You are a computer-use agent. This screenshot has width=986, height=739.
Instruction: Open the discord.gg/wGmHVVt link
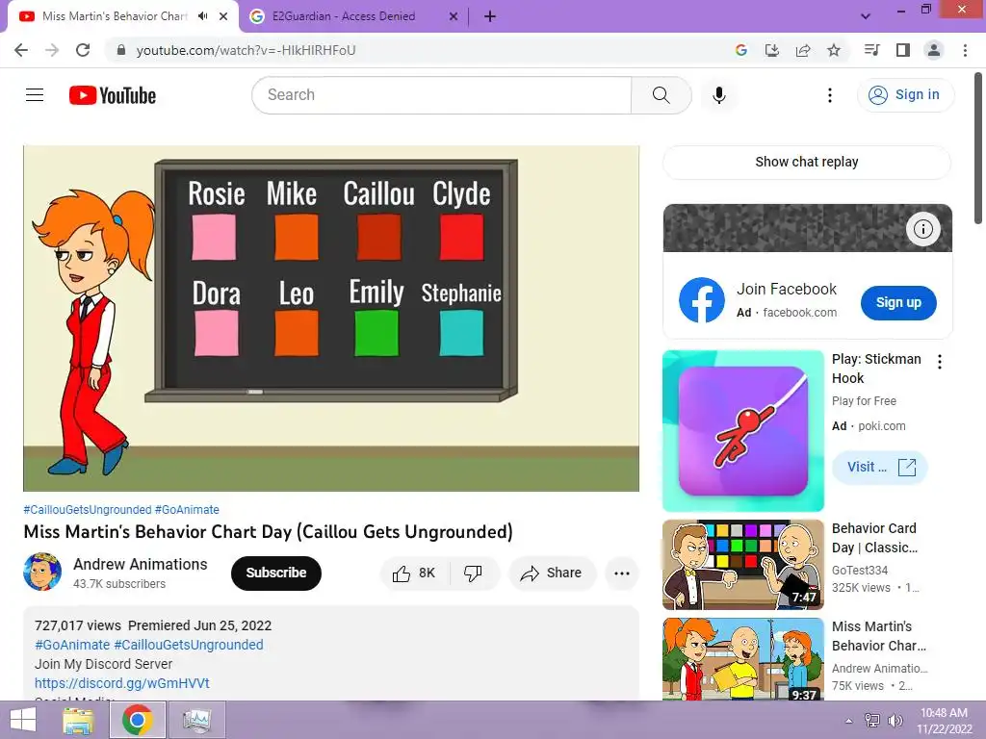tap(122, 683)
